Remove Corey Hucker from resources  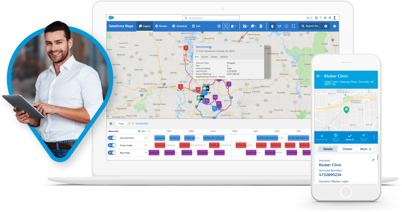pyautogui.click(x=146, y=145)
